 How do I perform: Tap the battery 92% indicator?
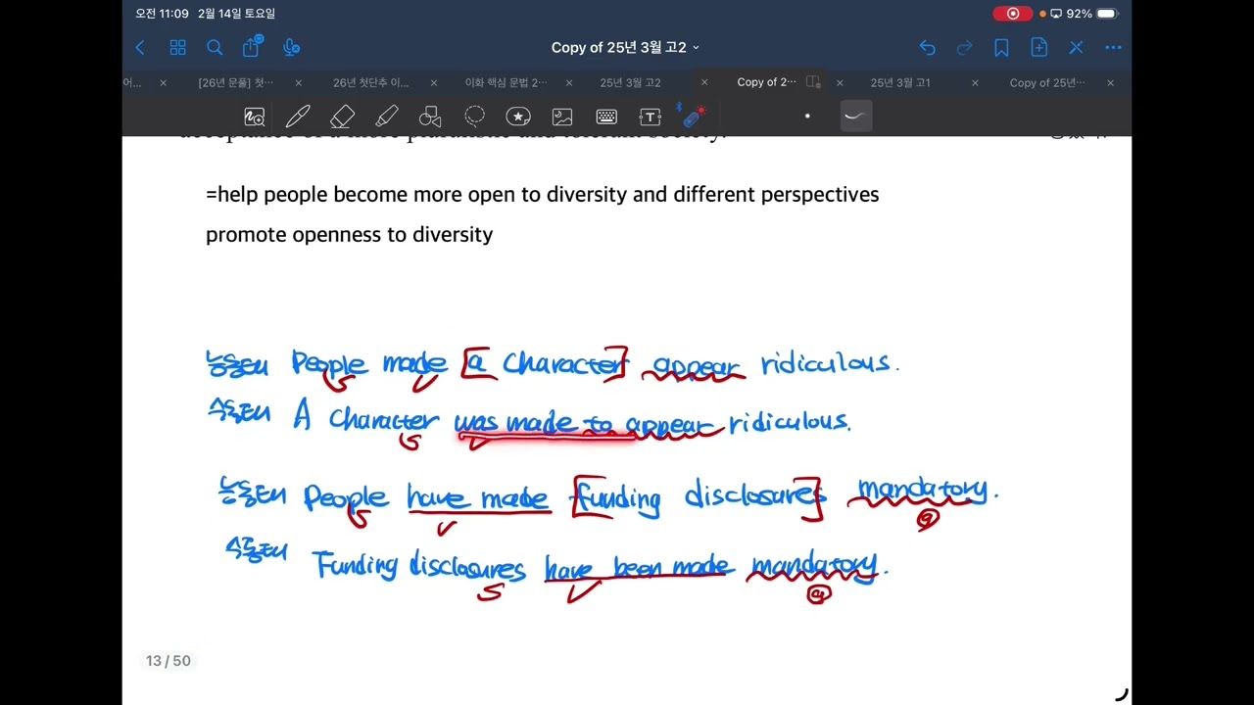pyautogui.click(x=1091, y=14)
